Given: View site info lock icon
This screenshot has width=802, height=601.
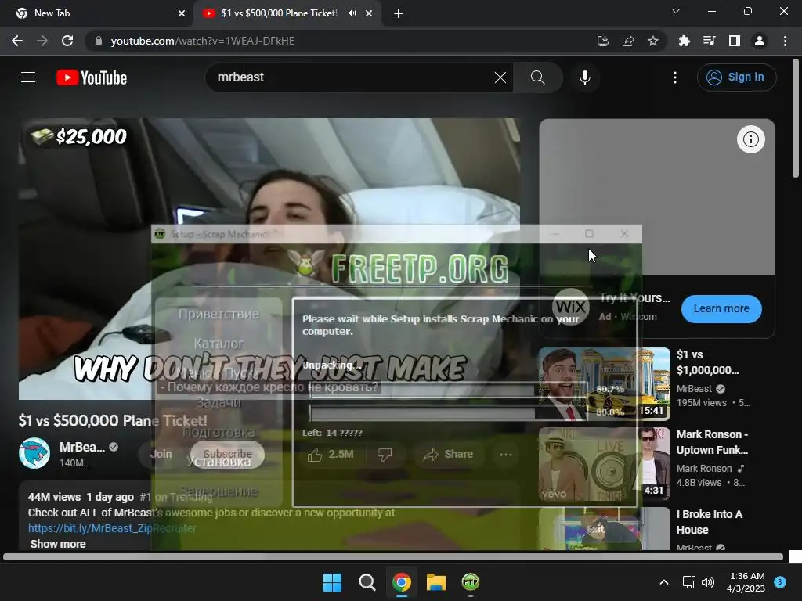Looking at the screenshot, I should coord(99,41).
